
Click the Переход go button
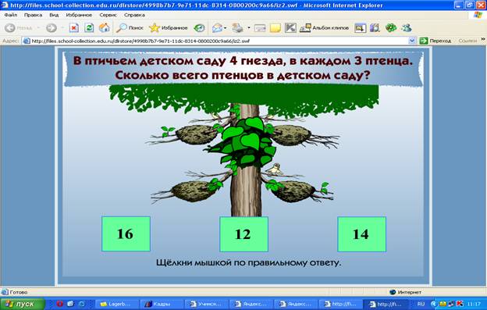coord(435,41)
